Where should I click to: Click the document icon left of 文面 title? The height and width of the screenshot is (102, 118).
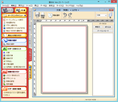[x=35, y=10]
